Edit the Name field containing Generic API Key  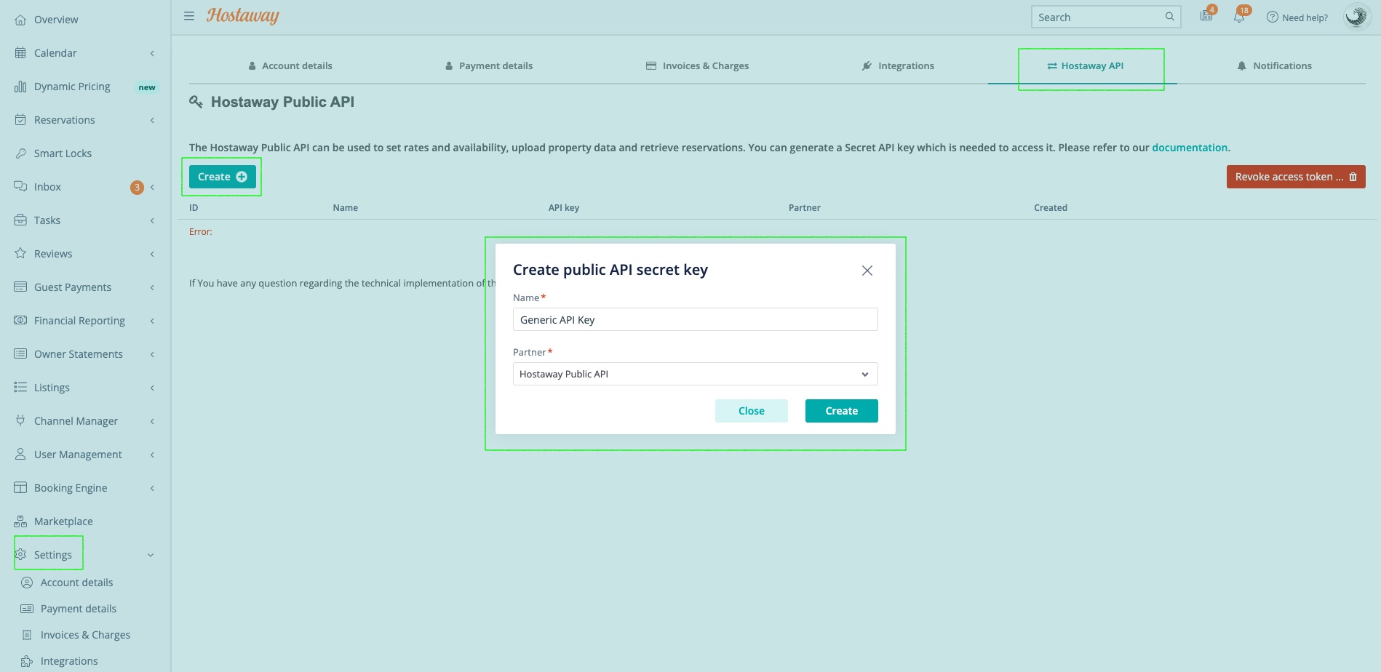[694, 319]
